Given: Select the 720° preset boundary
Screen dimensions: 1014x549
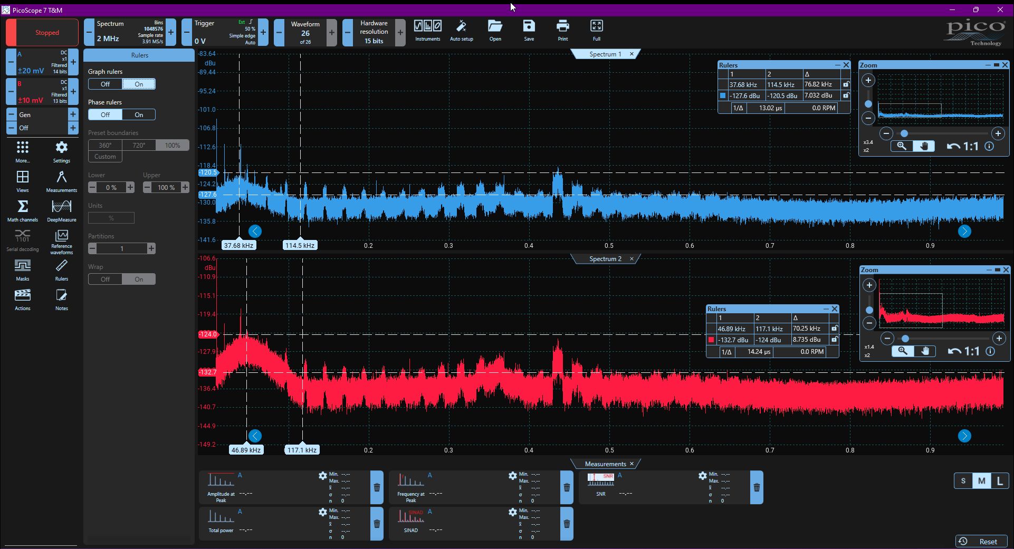Looking at the screenshot, I should (139, 145).
